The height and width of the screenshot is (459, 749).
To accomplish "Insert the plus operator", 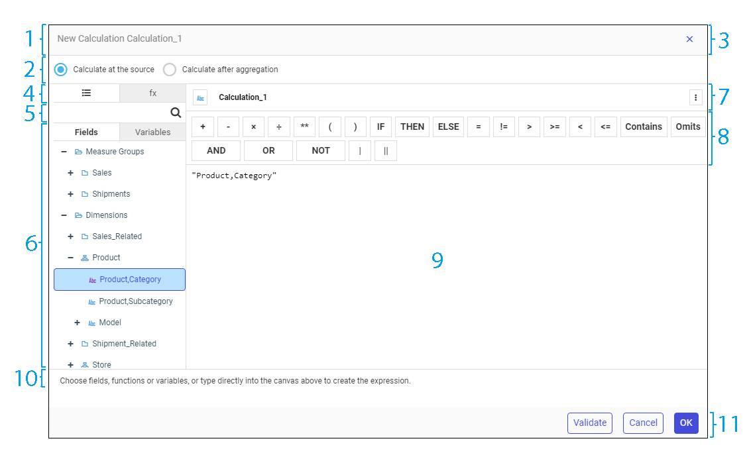I will [203, 127].
